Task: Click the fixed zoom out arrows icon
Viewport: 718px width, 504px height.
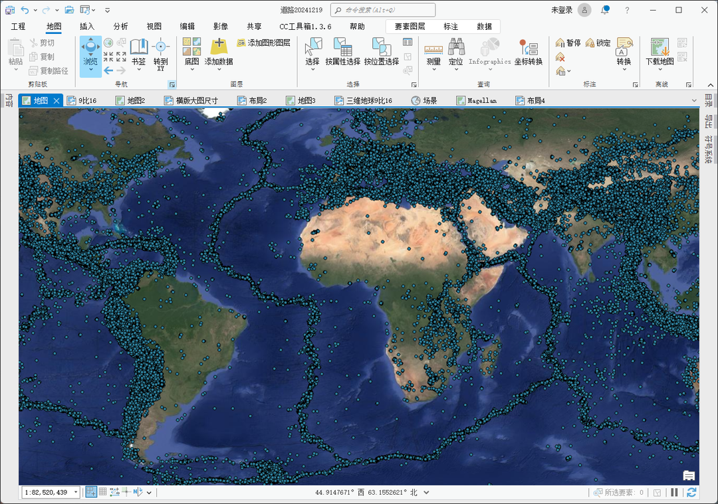Action: (122, 56)
